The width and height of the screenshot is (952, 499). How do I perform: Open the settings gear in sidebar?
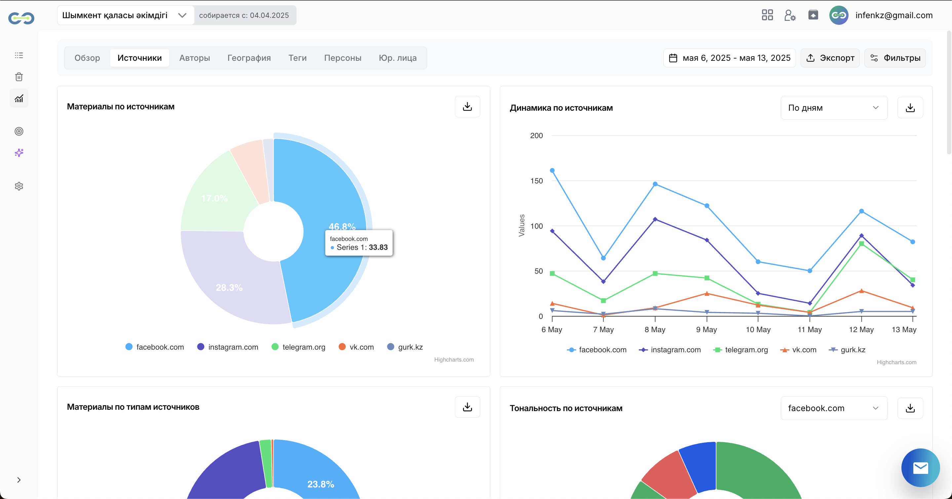19,186
